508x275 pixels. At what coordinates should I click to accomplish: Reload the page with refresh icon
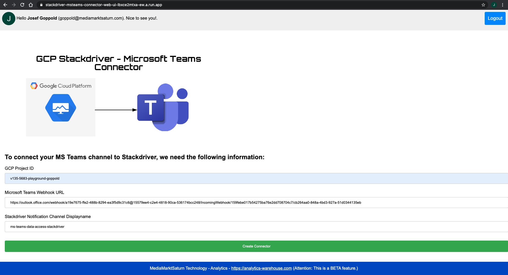[22, 5]
